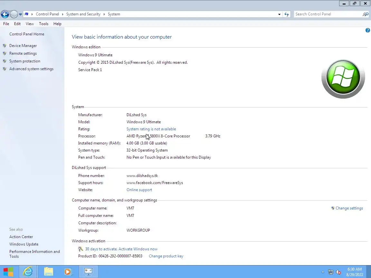
Task: Click the muted volume tray icon
Action: (x=338, y=272)
